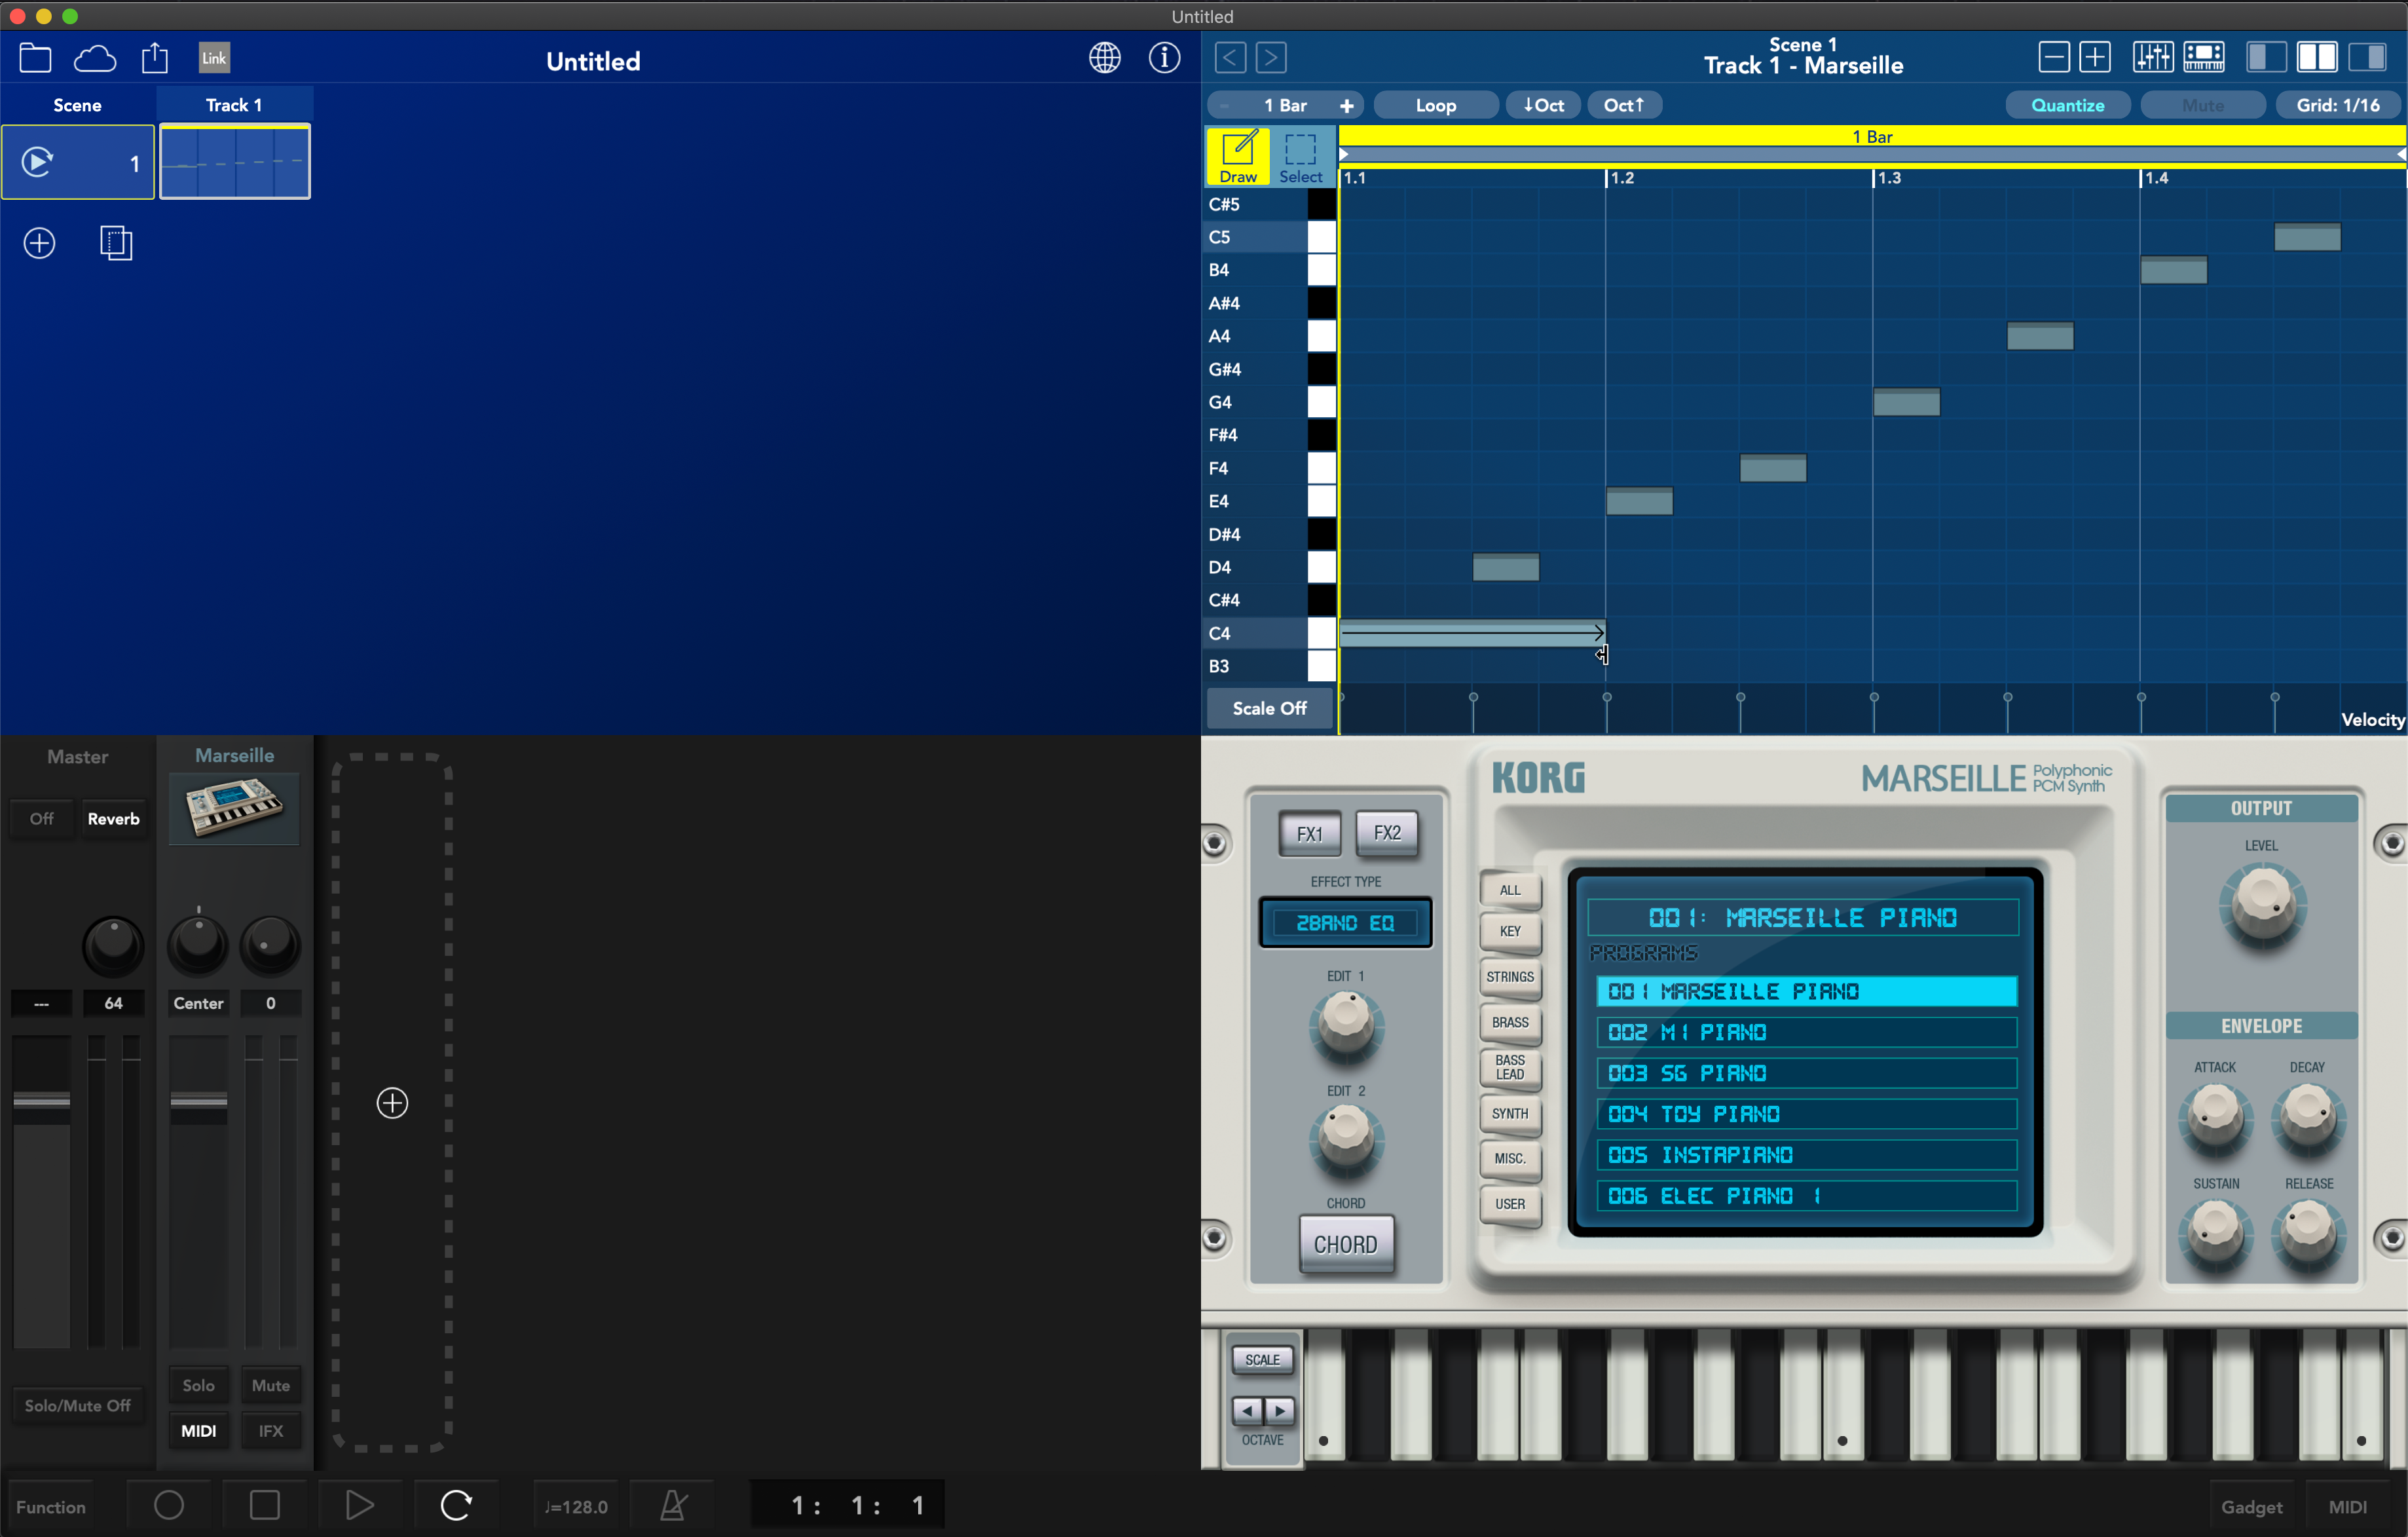Duplicate scene with copy icon
The width and height of the screenshot is (2408, 1537).
click(117, 243)
